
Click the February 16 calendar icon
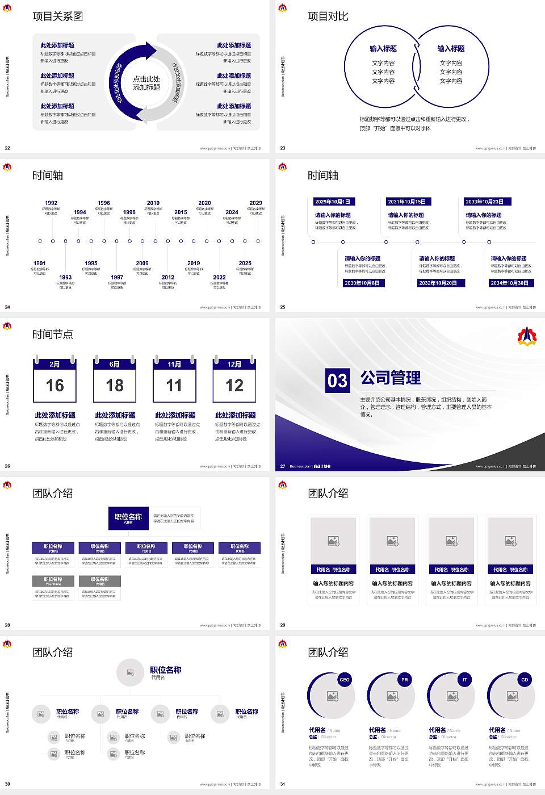tap(55, 380)
